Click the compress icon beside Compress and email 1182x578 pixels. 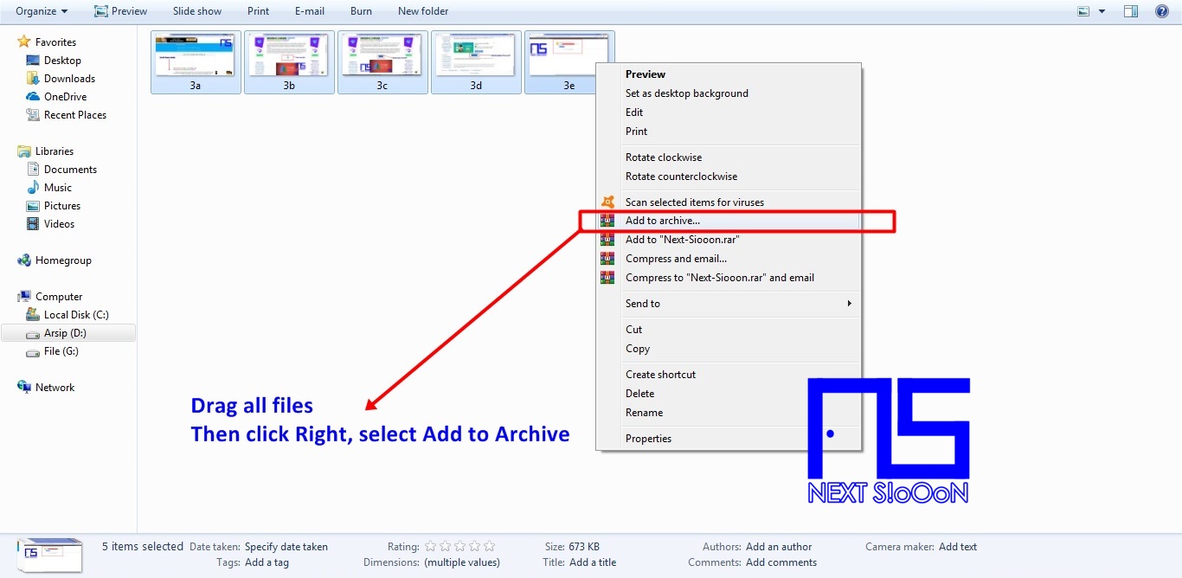608,259
